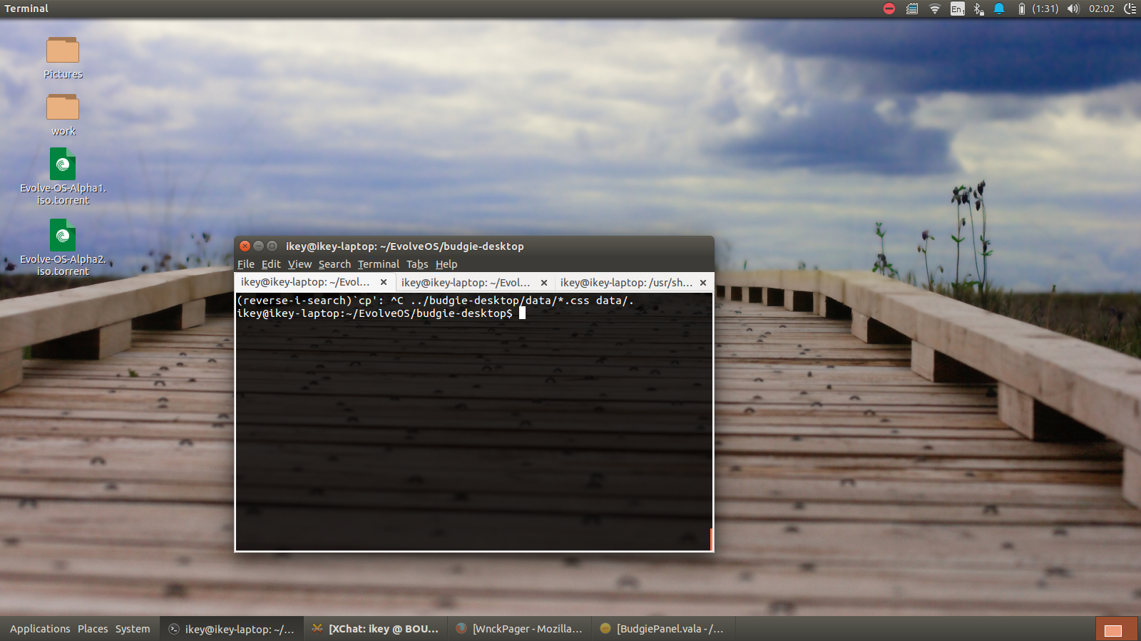Open the keyboard indicator in tray
Viewport: 1141px width, 641px height.
(912, 9)
